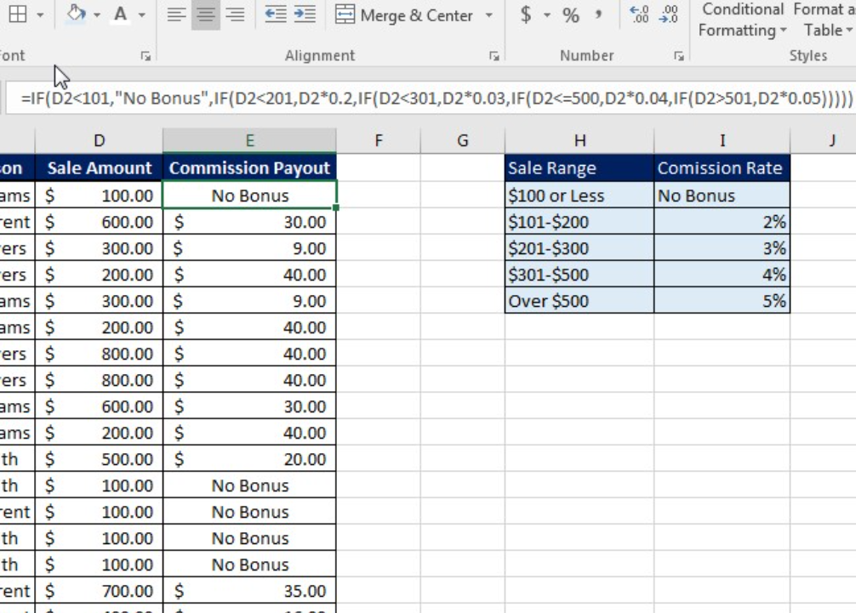The height and width of the screenshot is (613, 856).
Task: Select column F header
Action: [x=379, y=140]
